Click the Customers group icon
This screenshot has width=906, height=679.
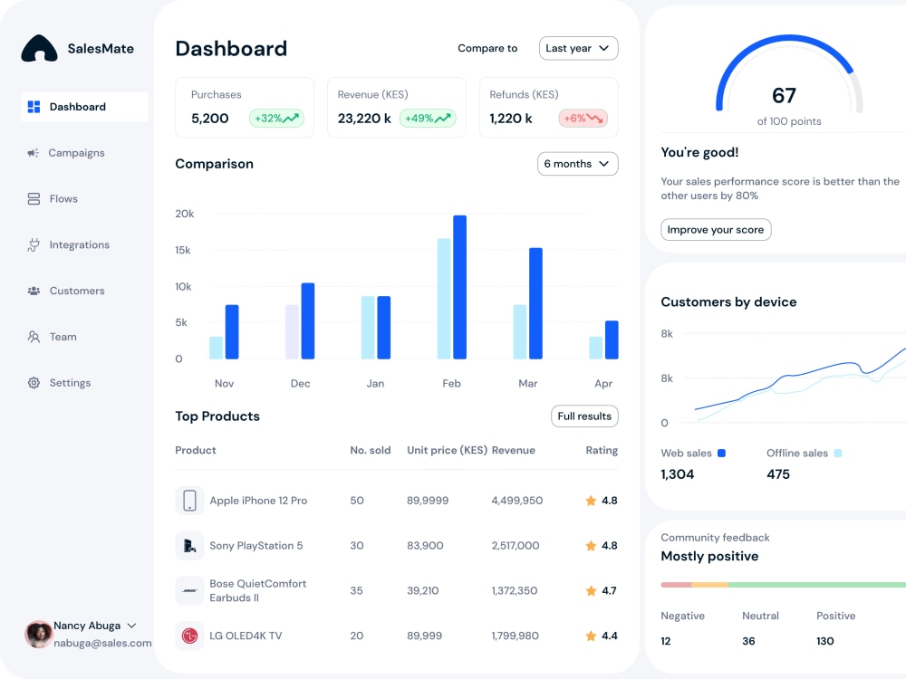tap(34, 291)
